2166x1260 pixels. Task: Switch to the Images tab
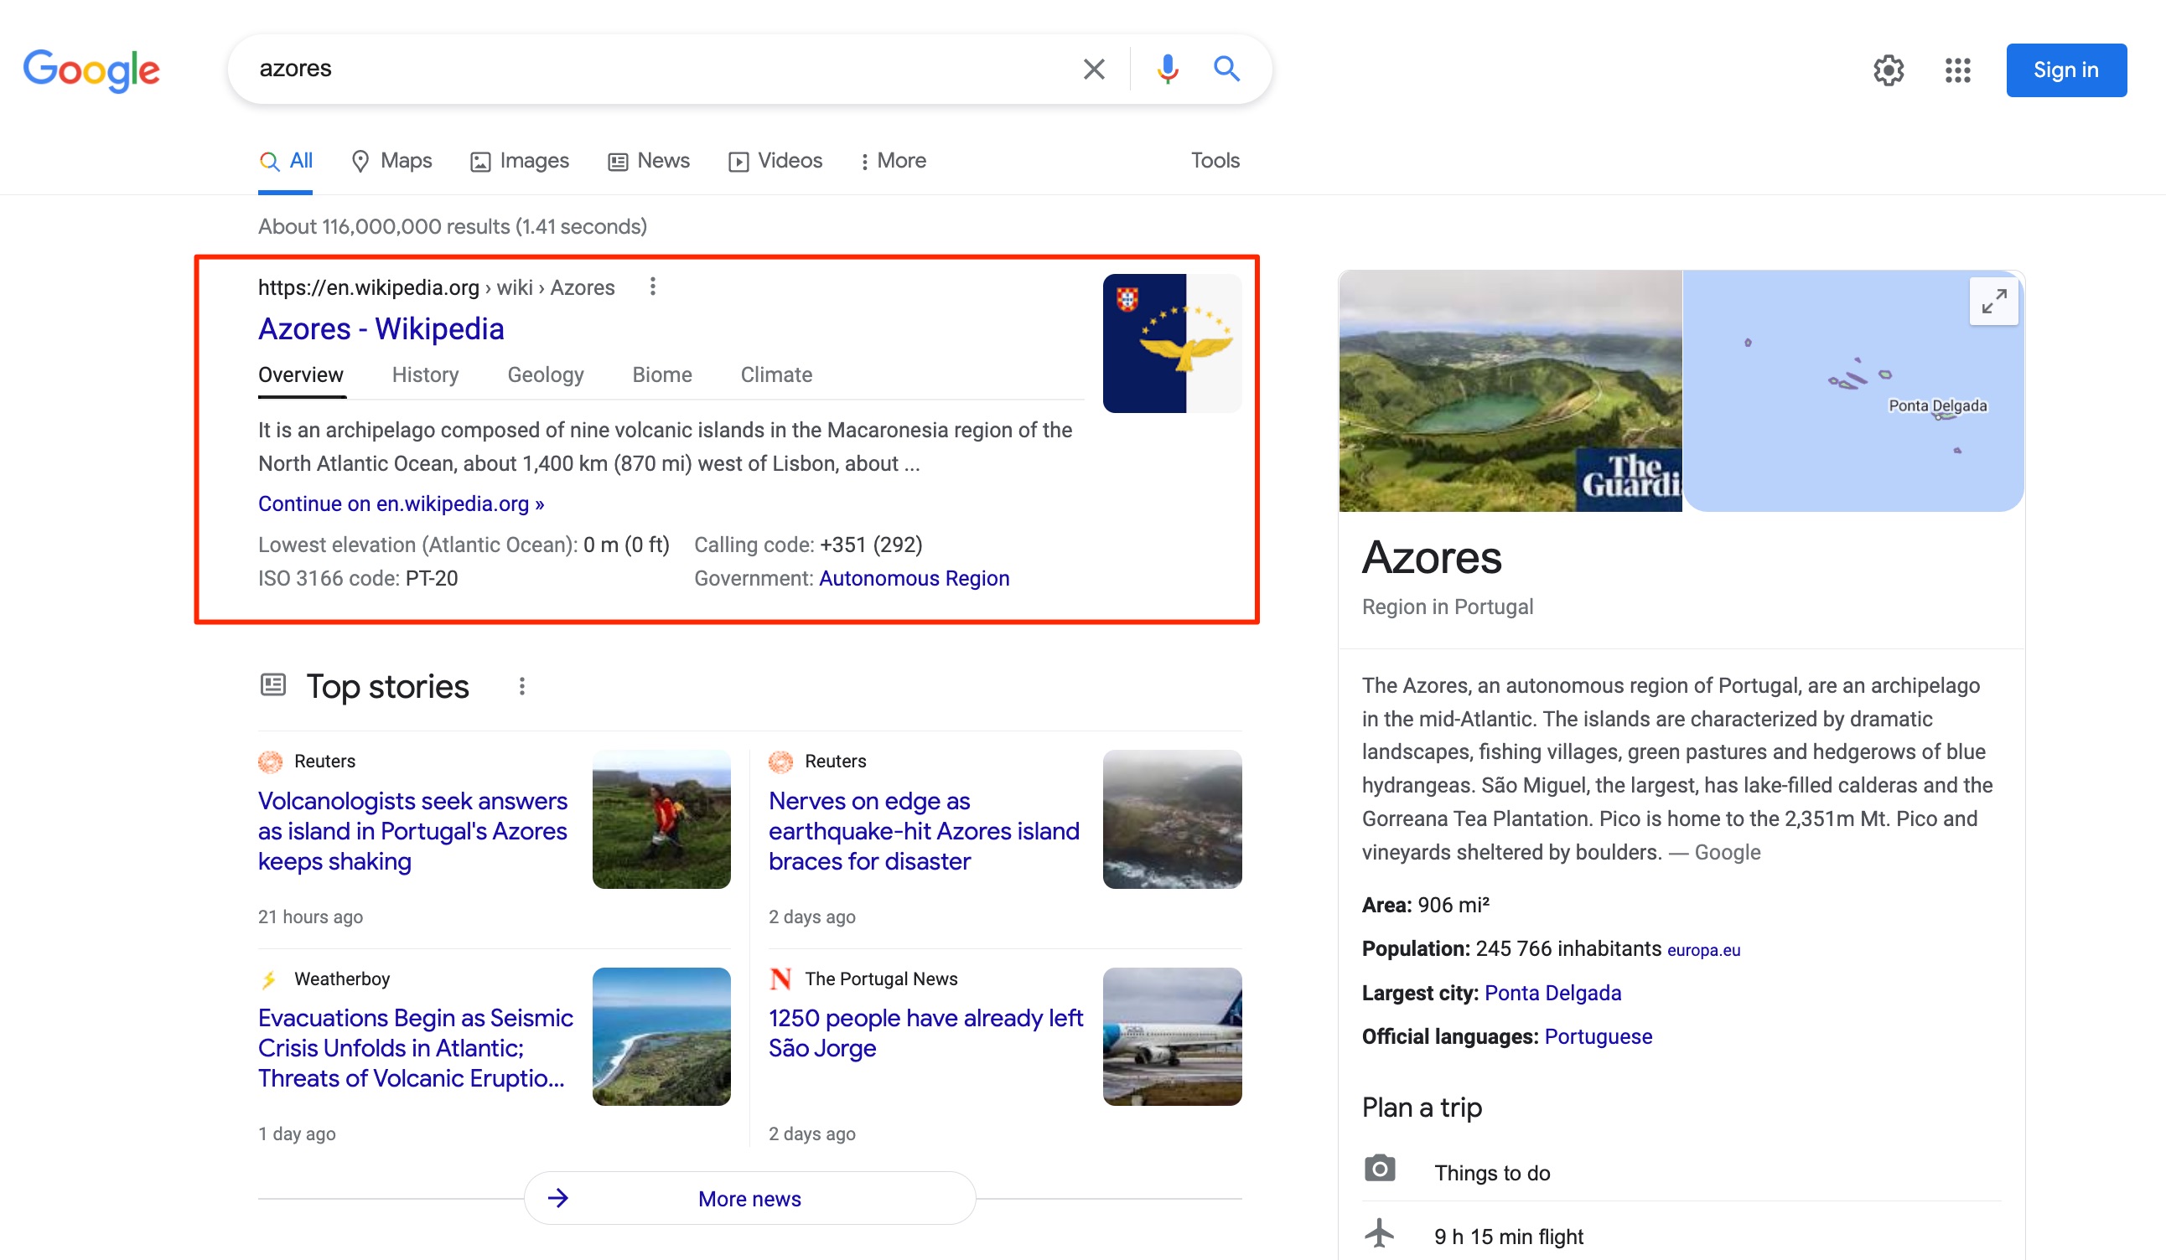tap(520, 162)
